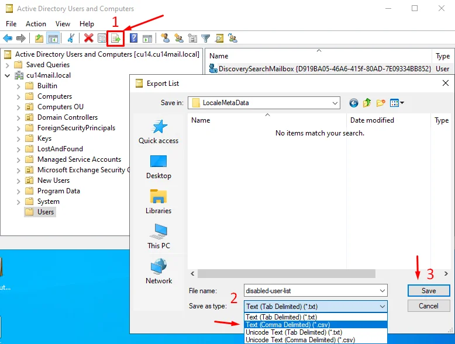The image size is (455, 344).
Task: Select the DiscoverySearchMailbox user row
Action: (329, 69)
